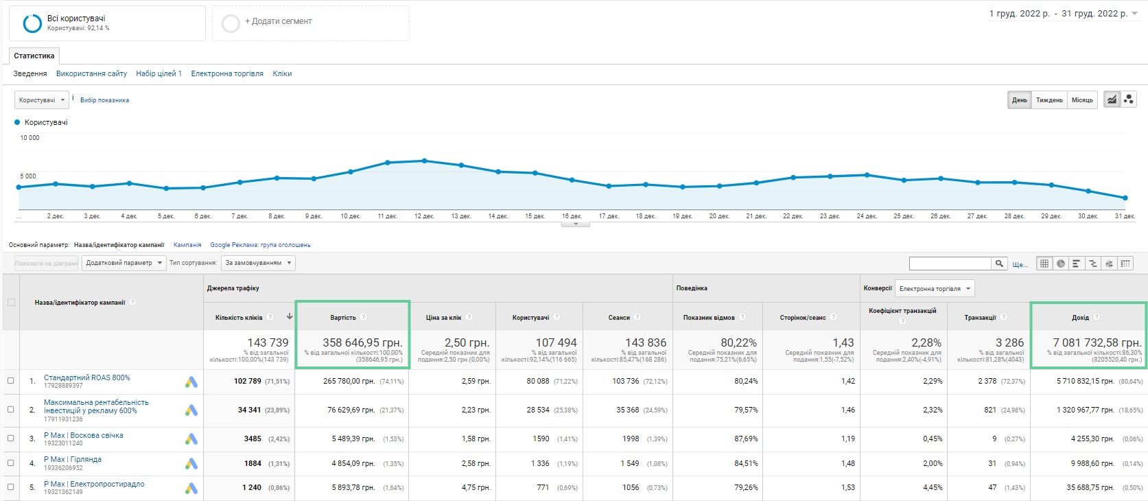Open help icon beside Сторінок/сеанс
The image size is (1148, 501).
(833, 317)
